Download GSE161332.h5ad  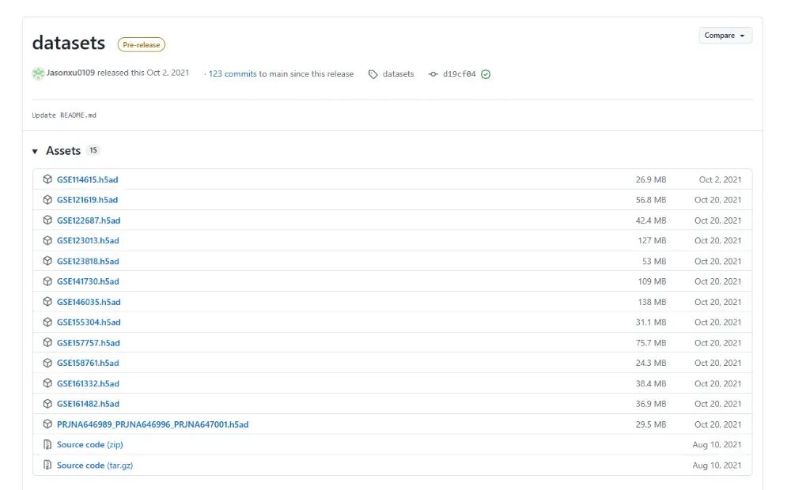click(x=88, y=383)
